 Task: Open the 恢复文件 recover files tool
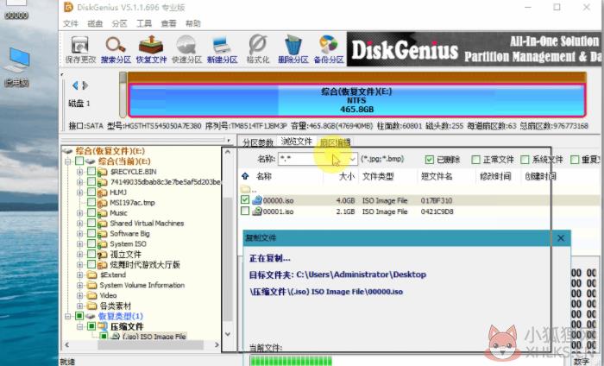151,46
